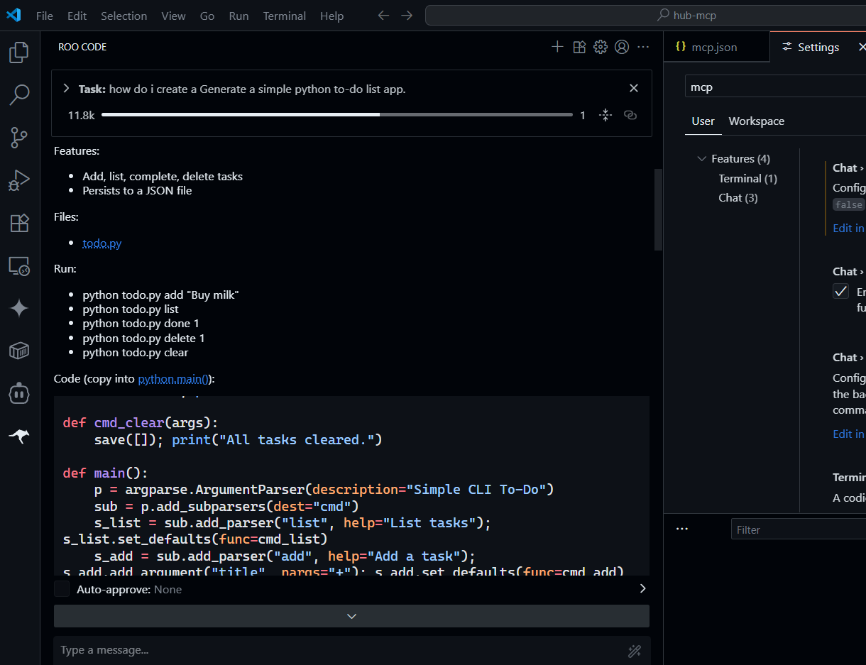Image resolution: width=866 pixels, height=665 pixels.
Task: Click the VS Code logo icon
Action: click(13, 15)
